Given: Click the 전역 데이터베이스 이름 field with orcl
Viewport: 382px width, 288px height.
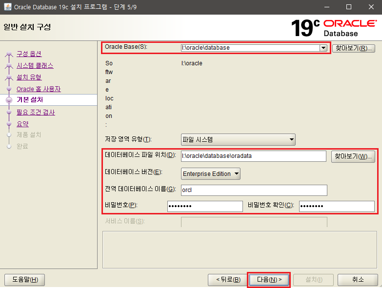Looking at the screenshot, I should (254, 190).
